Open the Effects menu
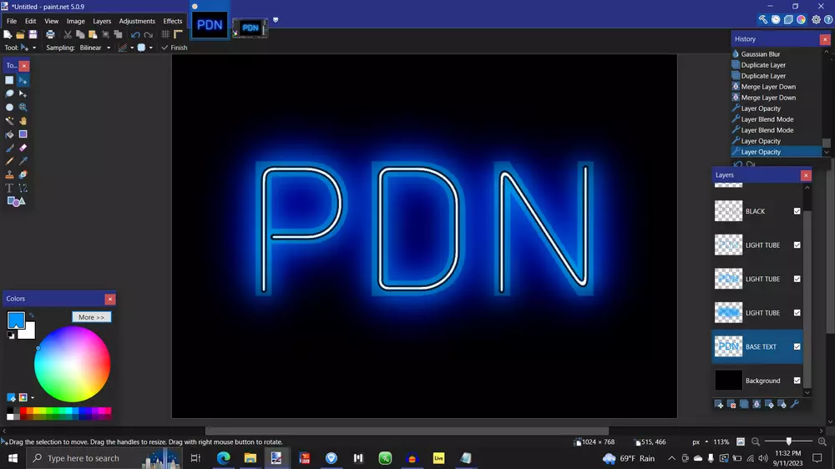 point(173,22)
